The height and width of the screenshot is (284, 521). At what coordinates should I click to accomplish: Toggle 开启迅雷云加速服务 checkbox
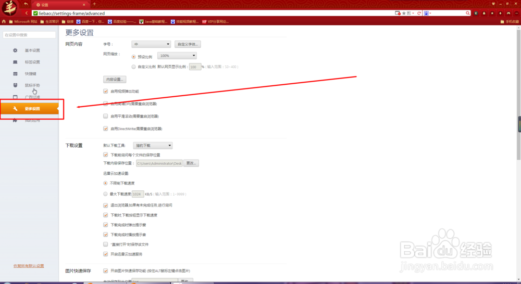(x=106, y=254)
